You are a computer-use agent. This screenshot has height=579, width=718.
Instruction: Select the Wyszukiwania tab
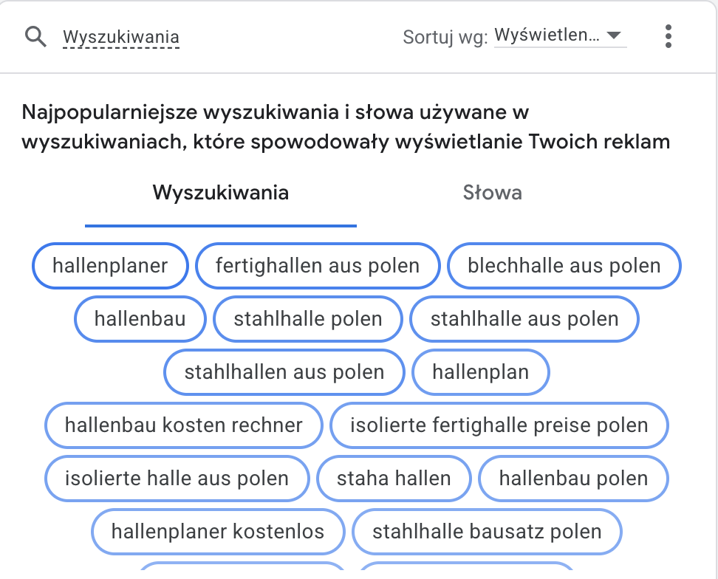(220, 193)
